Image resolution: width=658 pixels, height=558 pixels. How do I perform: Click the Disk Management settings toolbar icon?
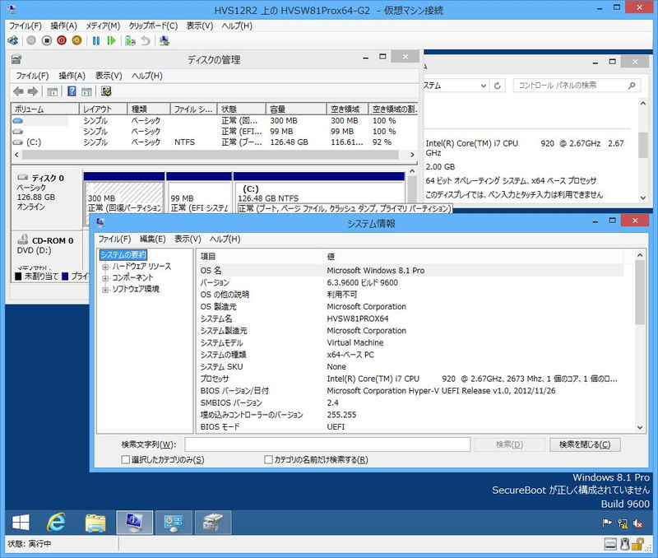pyautogui.click(x=106, y=91)
